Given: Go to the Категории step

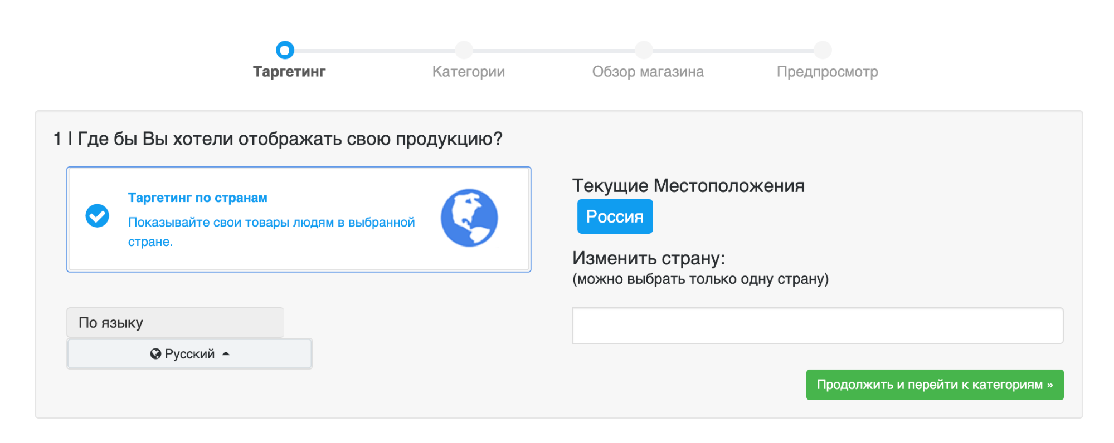Looking at the screenshot, I should click(469, 72).
